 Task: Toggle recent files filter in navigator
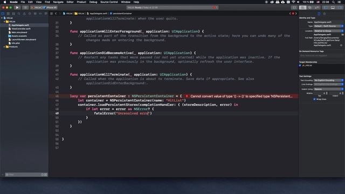(x=43, y=175)
